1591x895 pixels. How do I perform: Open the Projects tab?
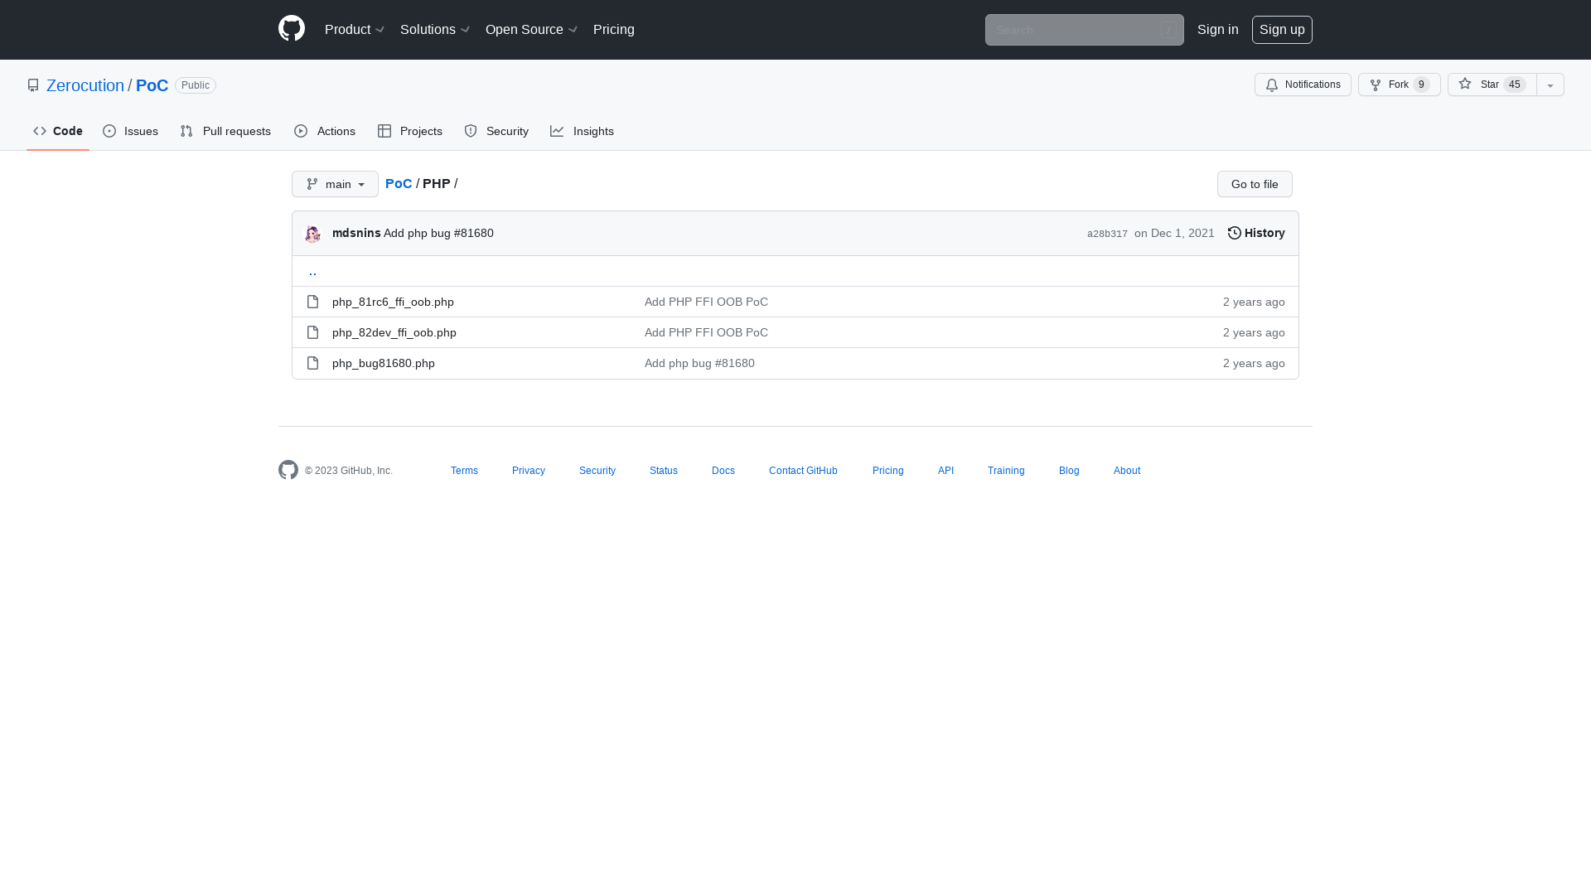click(x=410, y=131)
